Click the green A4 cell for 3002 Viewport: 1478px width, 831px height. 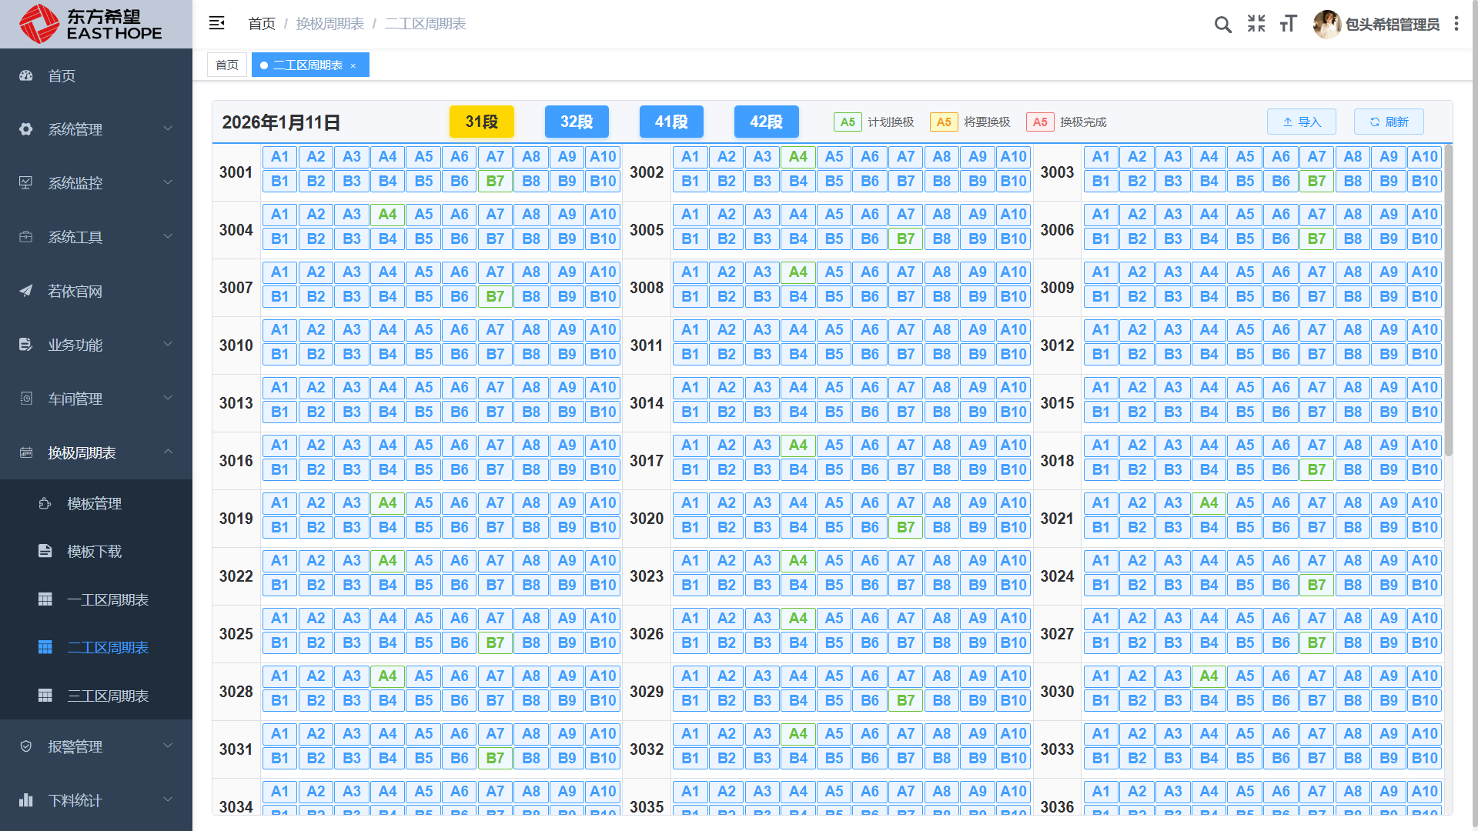coord(798,157)
